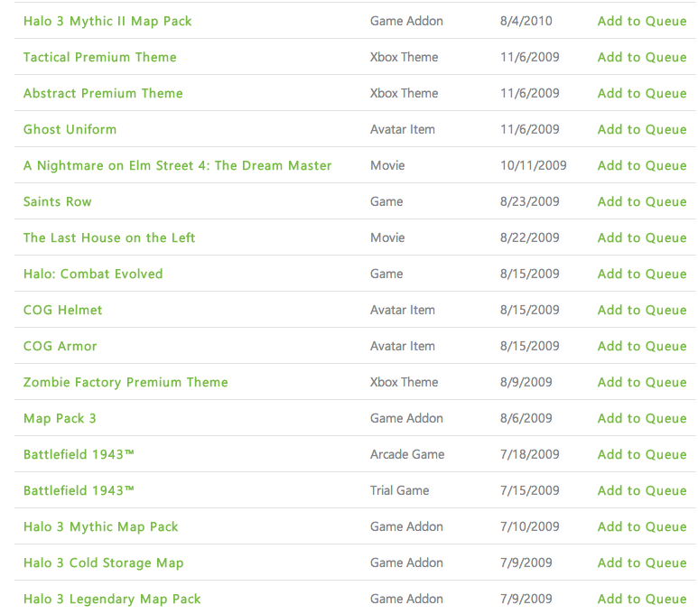The image size is (698, 614).
Task: Add Abstract Premium Theme to queue
Action: coord(642,93)
